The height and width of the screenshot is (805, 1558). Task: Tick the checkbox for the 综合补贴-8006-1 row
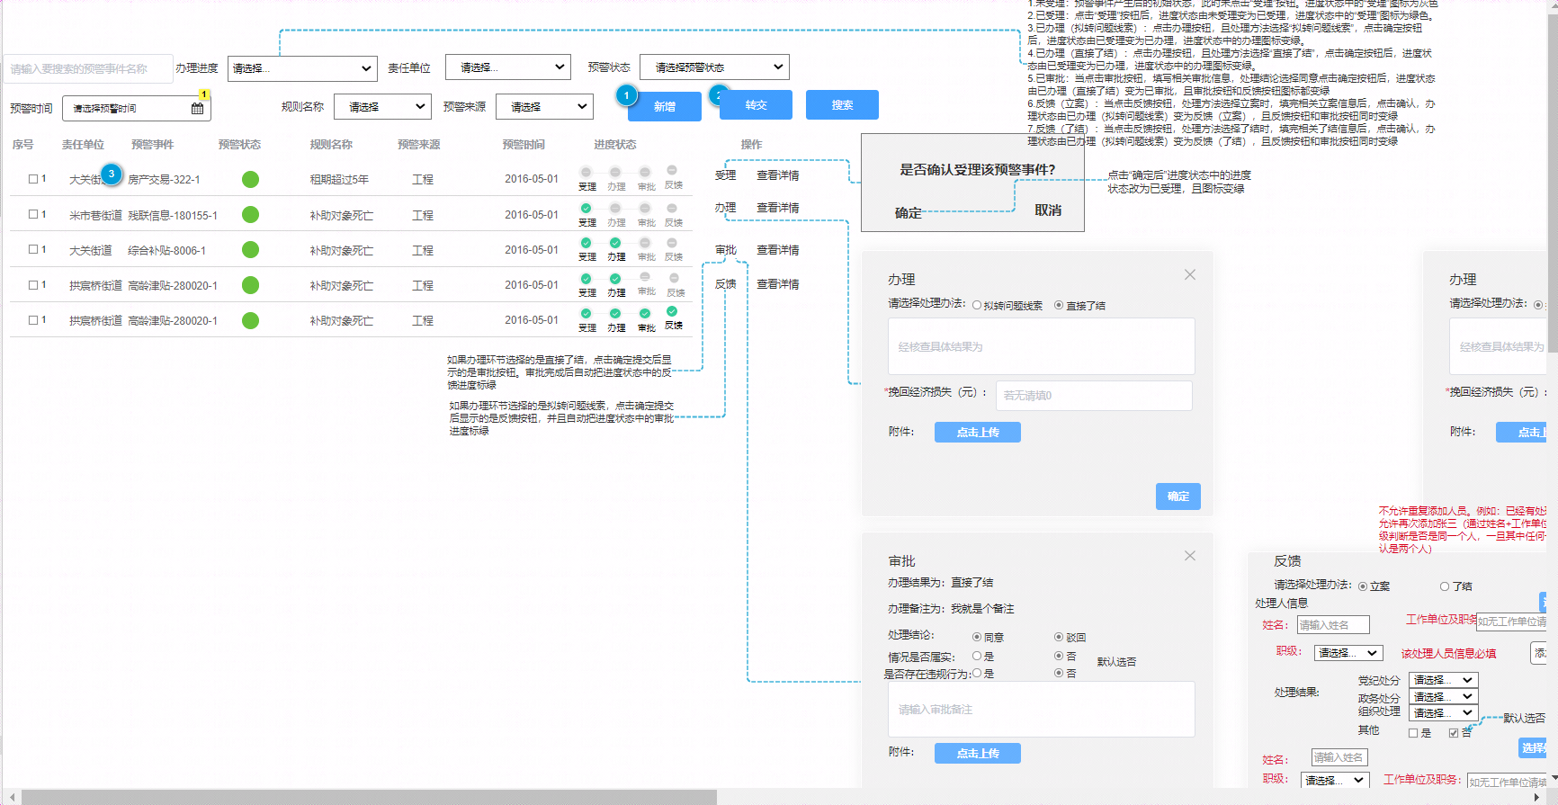(33, 249)
